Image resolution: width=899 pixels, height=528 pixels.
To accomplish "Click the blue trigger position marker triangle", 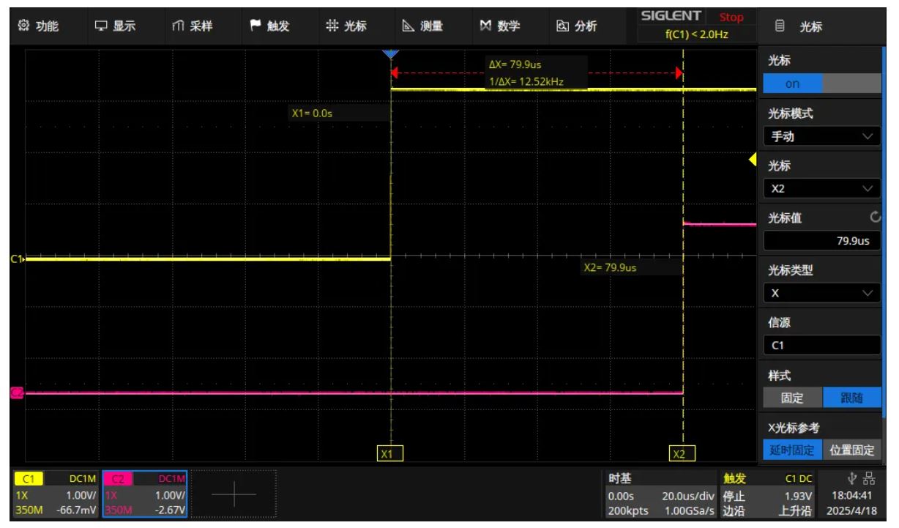I will (x=391, y=54).
